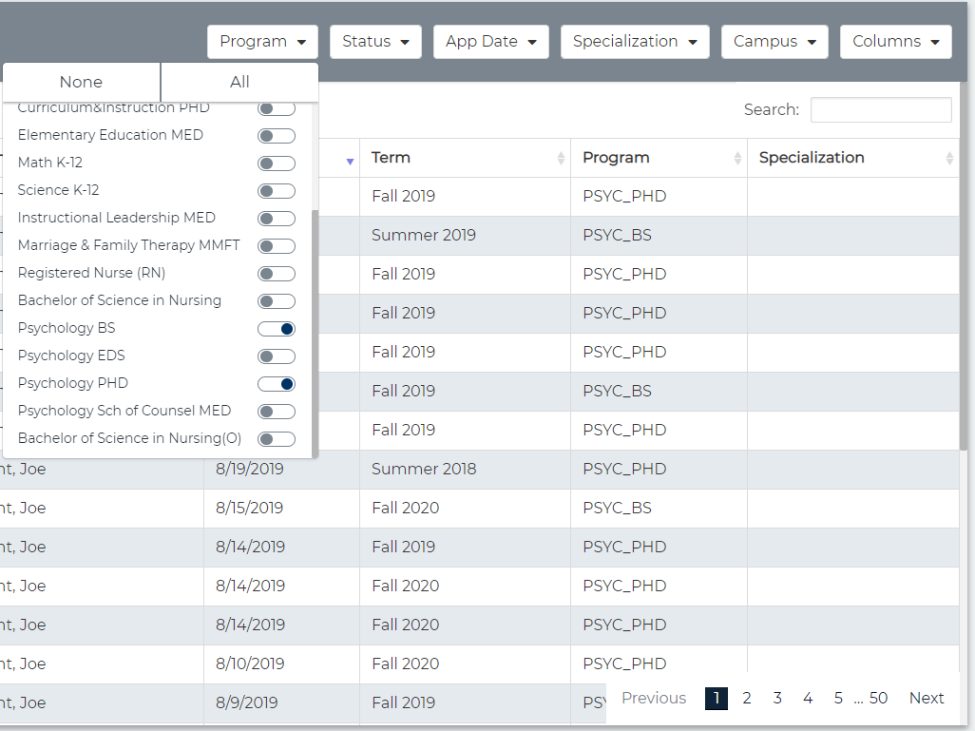Click into the Search input box
This screenshot has width=975, height=731.
point(880,110)
